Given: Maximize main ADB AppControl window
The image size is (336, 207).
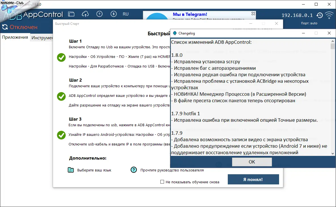Looking at the screenshot, I should tap(316, 4).
